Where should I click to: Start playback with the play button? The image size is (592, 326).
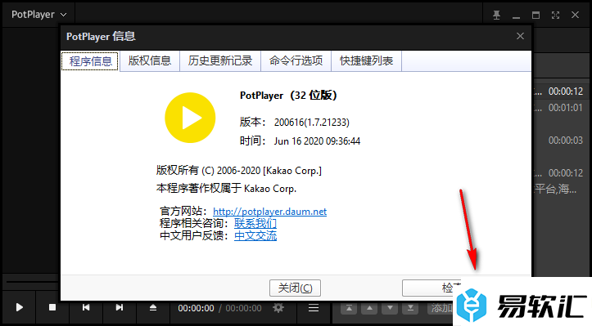point(19,307)
